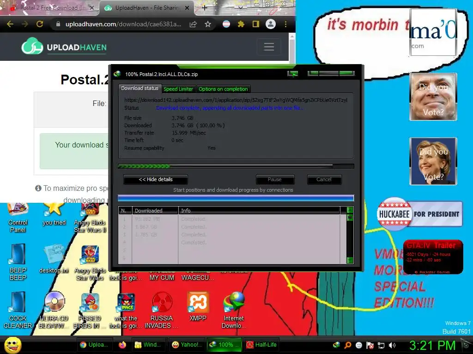The height and width of the screenshot is (354, 473).
Task: Select Options on completion tab
Action: (223, 89)
